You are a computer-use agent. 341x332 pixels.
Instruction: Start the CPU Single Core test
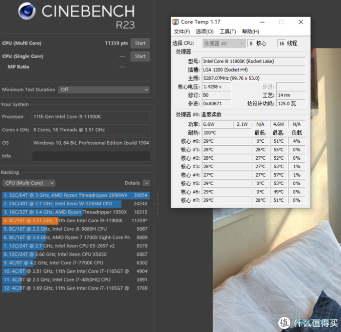point(140,57)
